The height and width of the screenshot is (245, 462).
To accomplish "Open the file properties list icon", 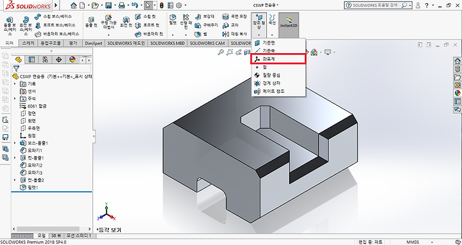I will click(170, 5).
